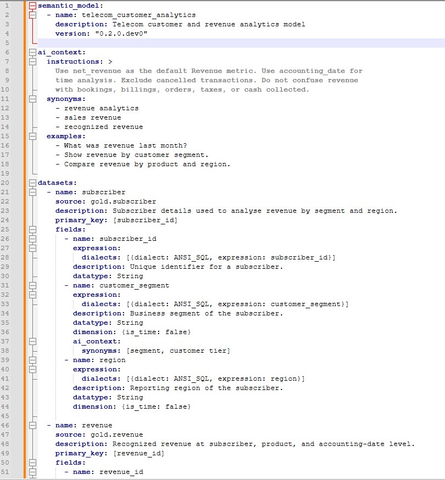Collapse the semantic_model fold marker

pos(32,5)
